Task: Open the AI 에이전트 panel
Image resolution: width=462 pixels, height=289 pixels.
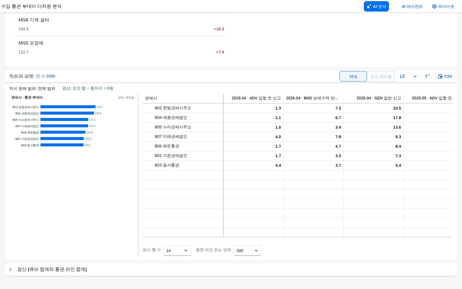Action: (412, 6)
